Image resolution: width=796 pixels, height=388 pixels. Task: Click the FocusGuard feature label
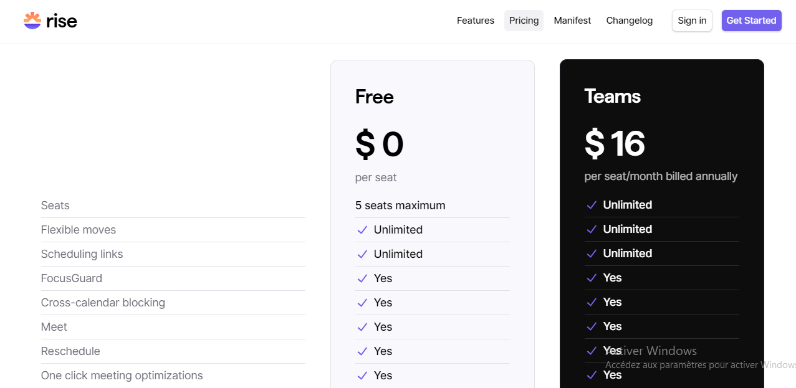tap(72, 278)
